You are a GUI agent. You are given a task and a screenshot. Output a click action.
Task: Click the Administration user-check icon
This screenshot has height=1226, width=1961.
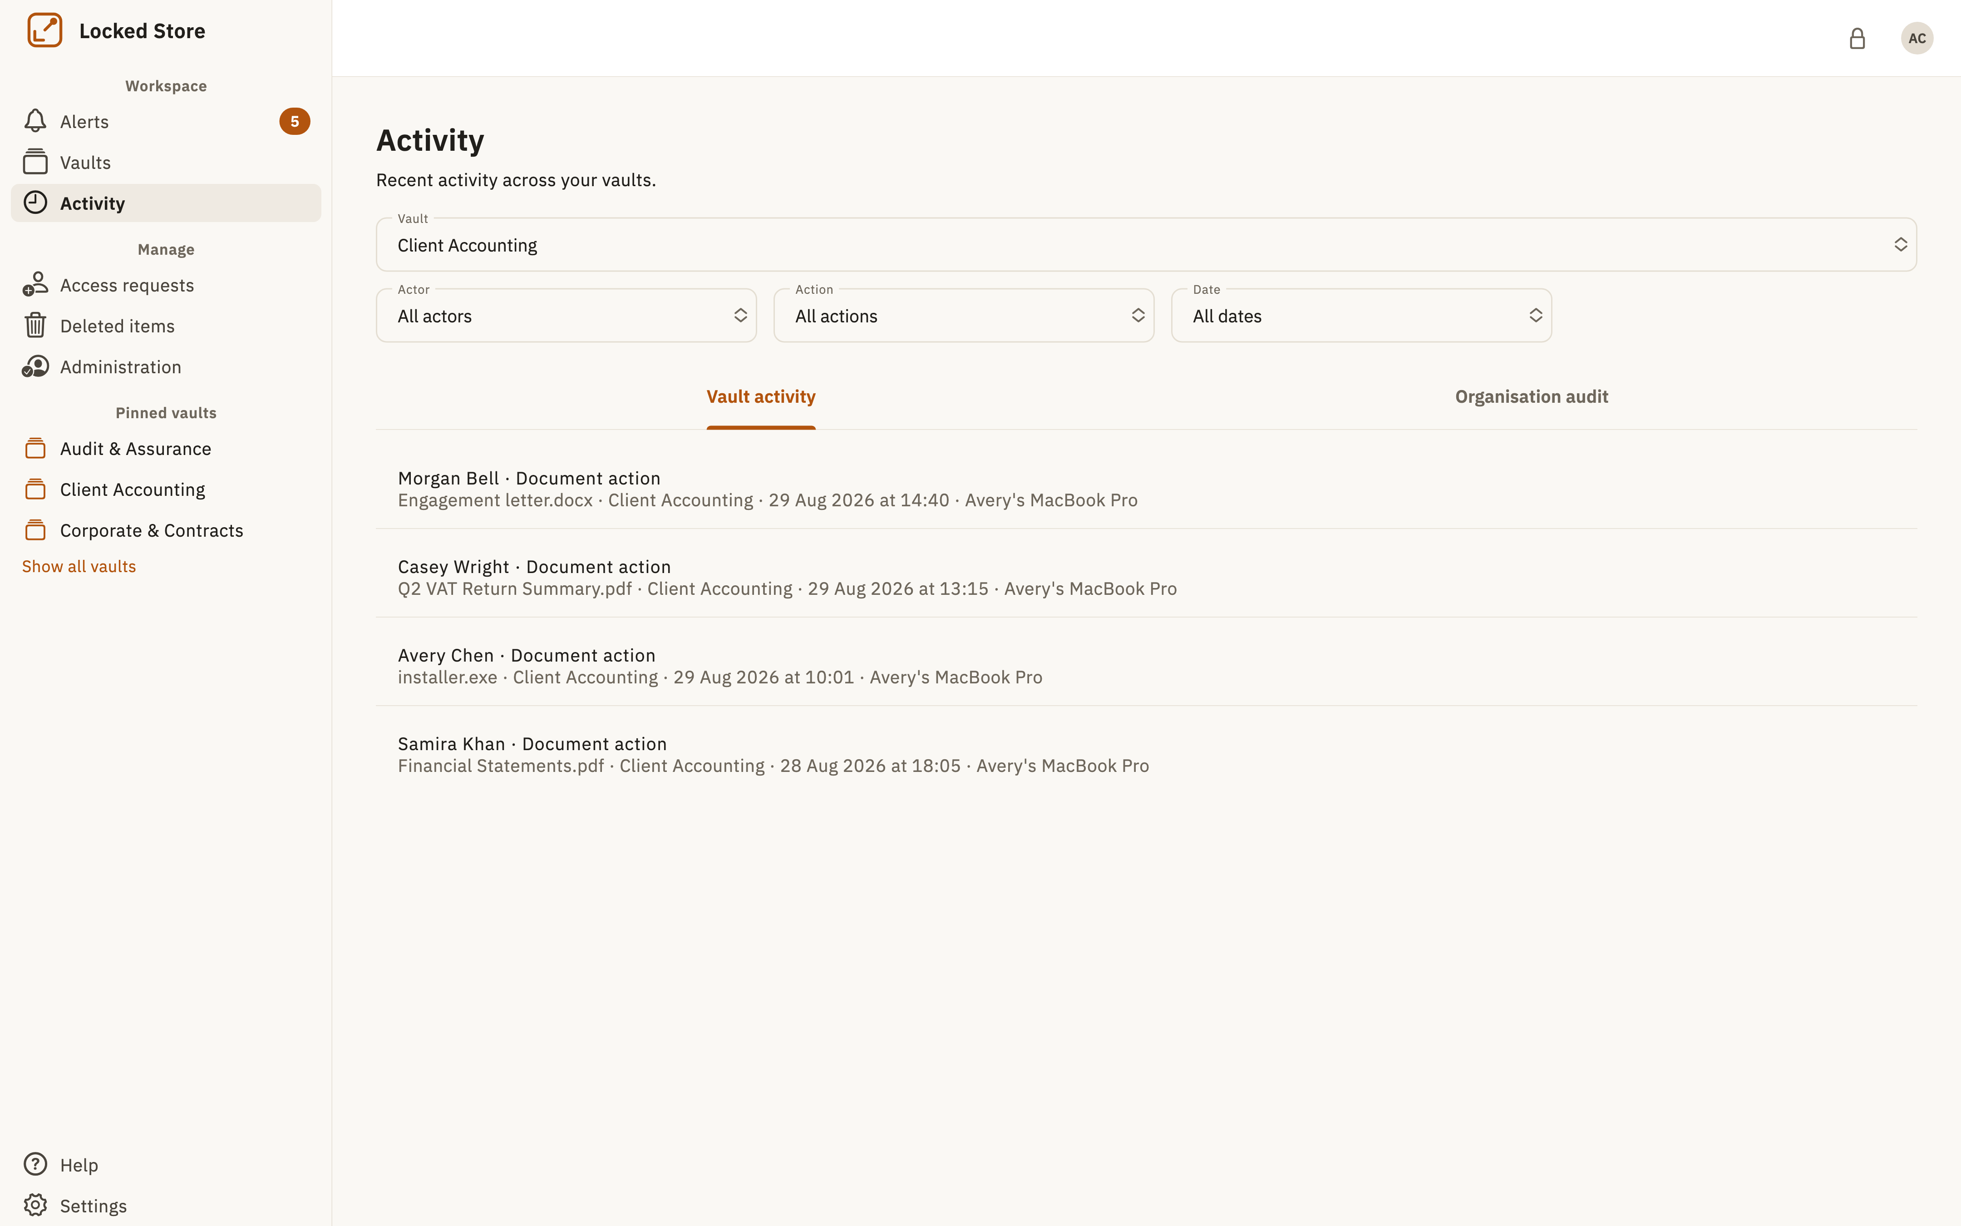[35, 366]
